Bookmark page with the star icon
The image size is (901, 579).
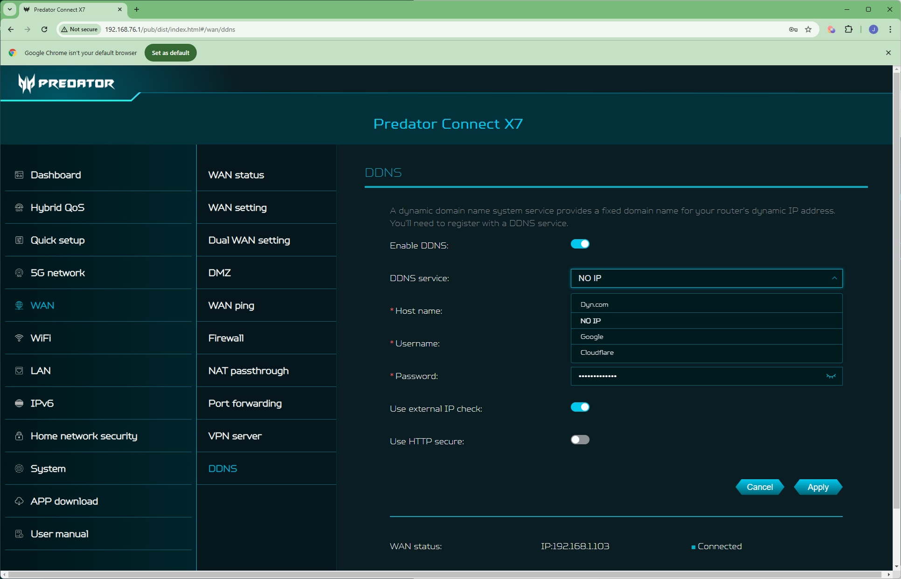point(808,29)
